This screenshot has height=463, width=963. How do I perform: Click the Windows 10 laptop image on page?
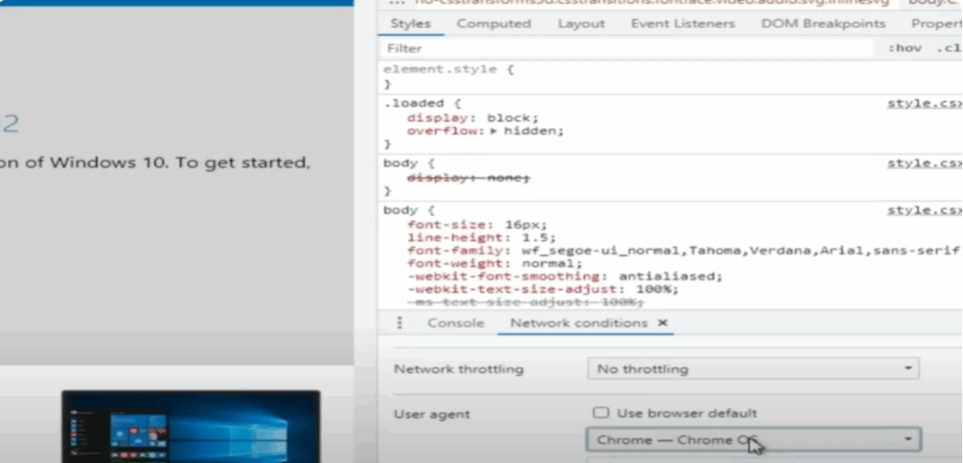click(191, 426)
